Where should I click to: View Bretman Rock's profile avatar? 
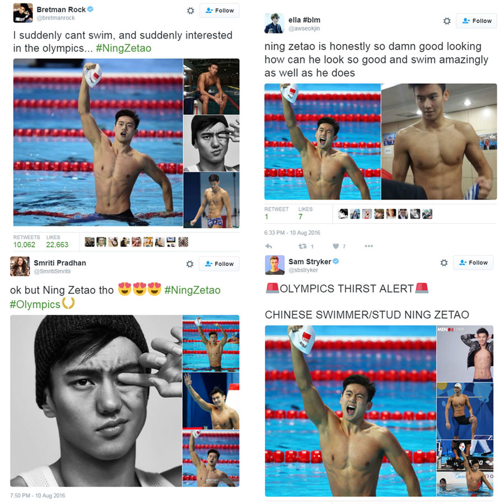click(x=23, y=13)
